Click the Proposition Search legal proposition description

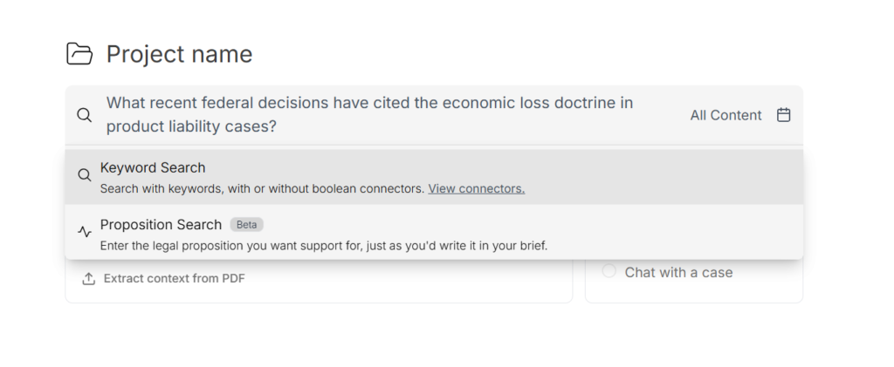point(323,246)
